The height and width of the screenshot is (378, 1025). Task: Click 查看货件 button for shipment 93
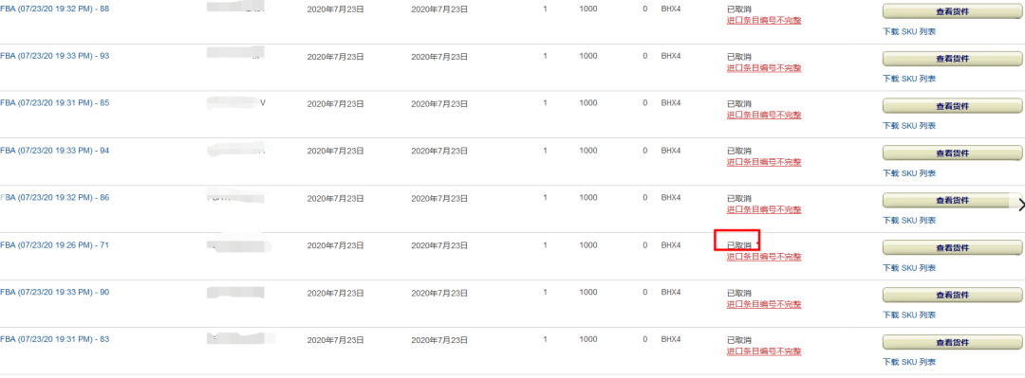952,59
